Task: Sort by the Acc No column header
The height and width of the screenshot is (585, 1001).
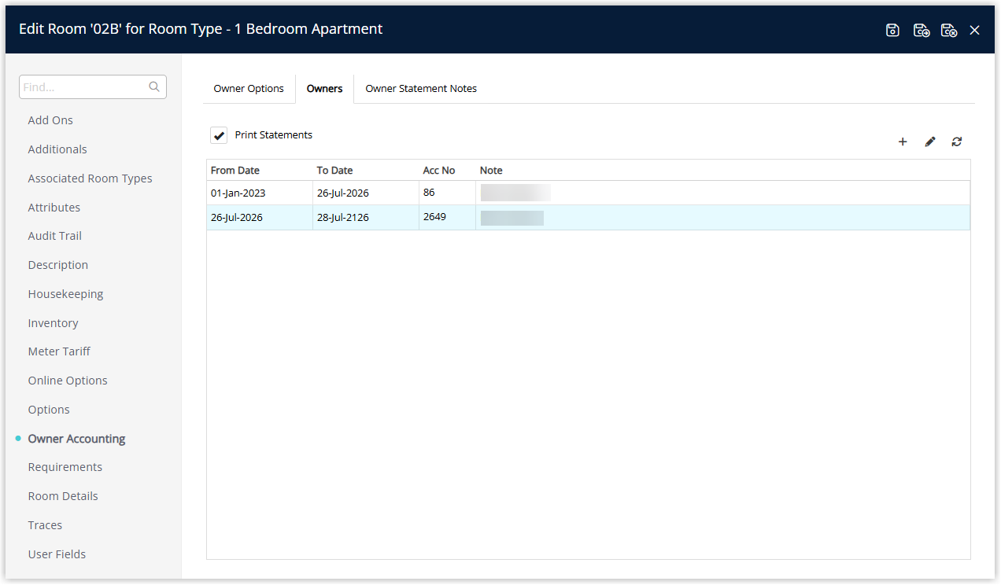Action: (447, 171)
